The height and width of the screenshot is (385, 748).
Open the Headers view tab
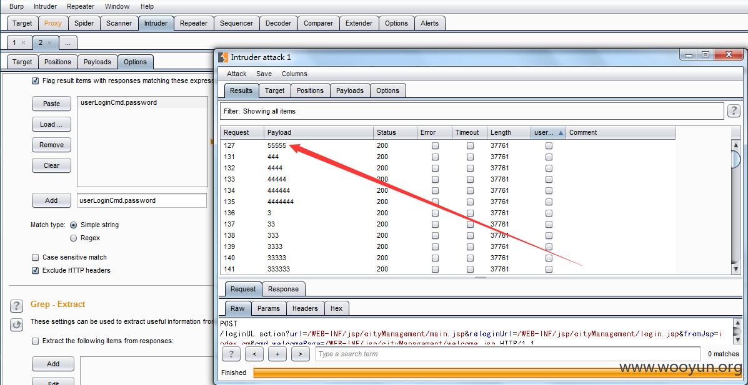pyautogui.click(x=306, y=308)
